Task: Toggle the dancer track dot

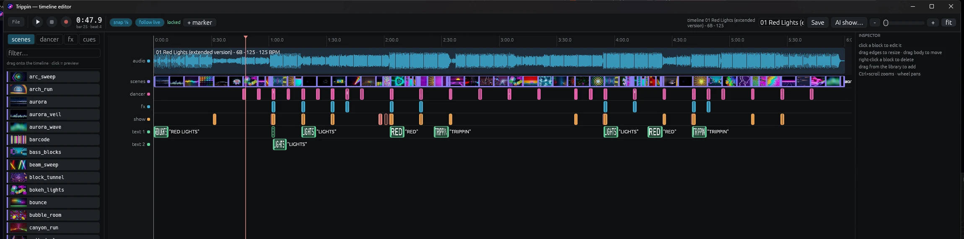Action: (x=148, y=94)
